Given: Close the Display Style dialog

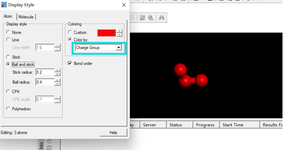Looking at the screenshot, I should [x=124, y=5].
